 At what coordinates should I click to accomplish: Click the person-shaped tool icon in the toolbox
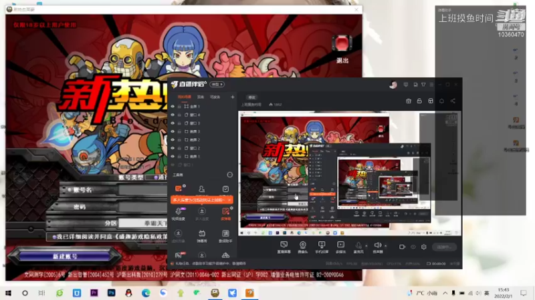[x=202, y=189]
